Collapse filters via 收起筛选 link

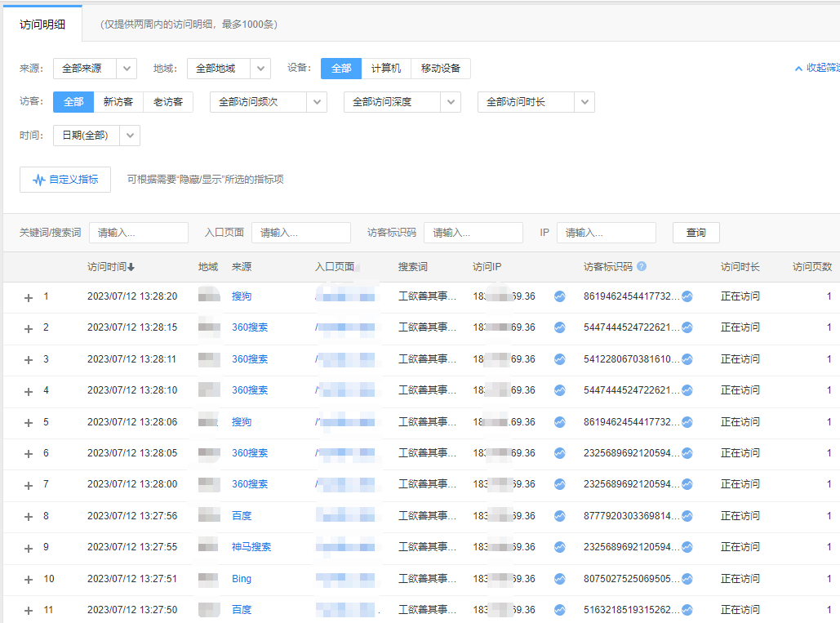point(817,68)
